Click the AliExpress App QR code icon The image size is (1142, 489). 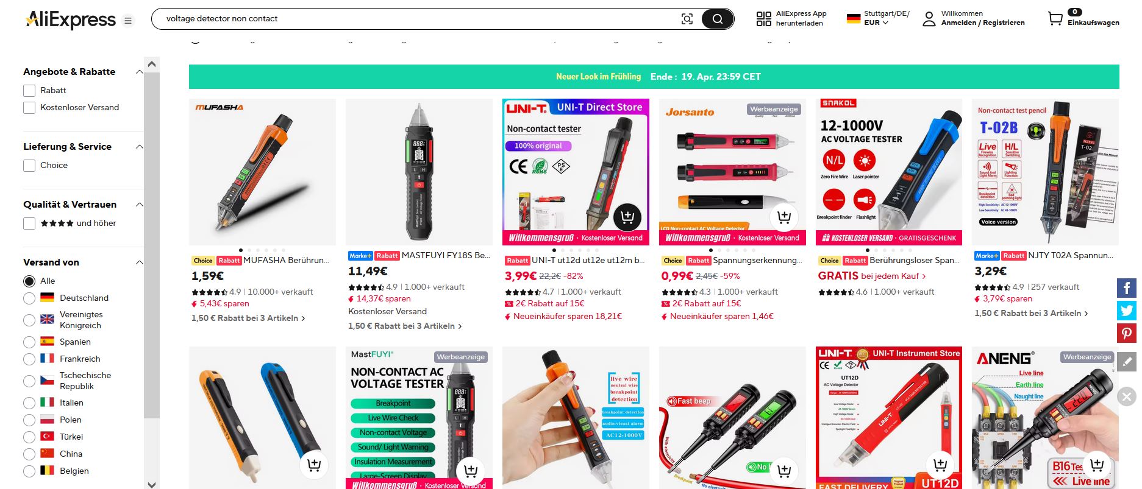tap(763, 19)
